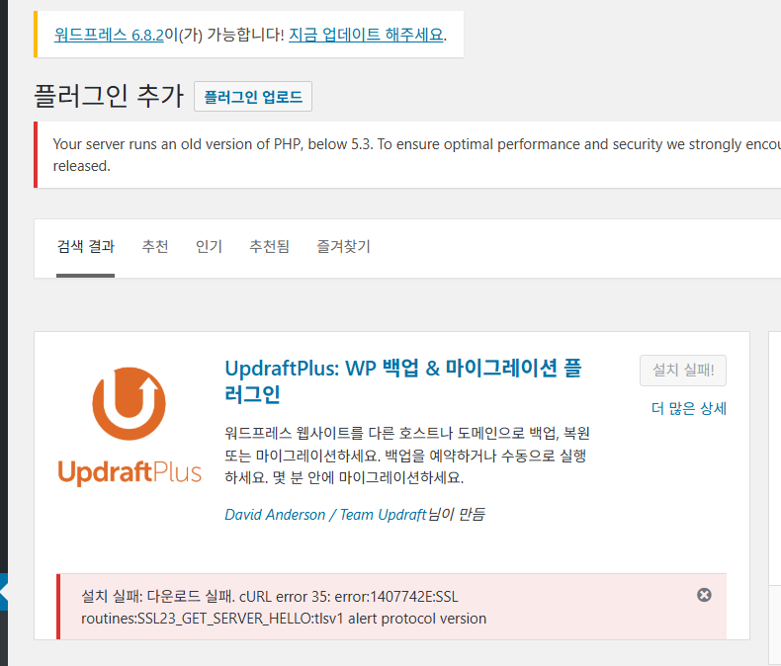Click the 설치 실패 error message text
This screenshot has height=666, width=781.
(284, 608)
